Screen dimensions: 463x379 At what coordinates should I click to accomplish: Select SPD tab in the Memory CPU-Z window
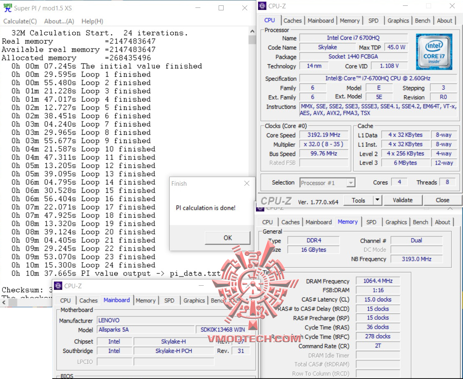[x=371, y=222]
